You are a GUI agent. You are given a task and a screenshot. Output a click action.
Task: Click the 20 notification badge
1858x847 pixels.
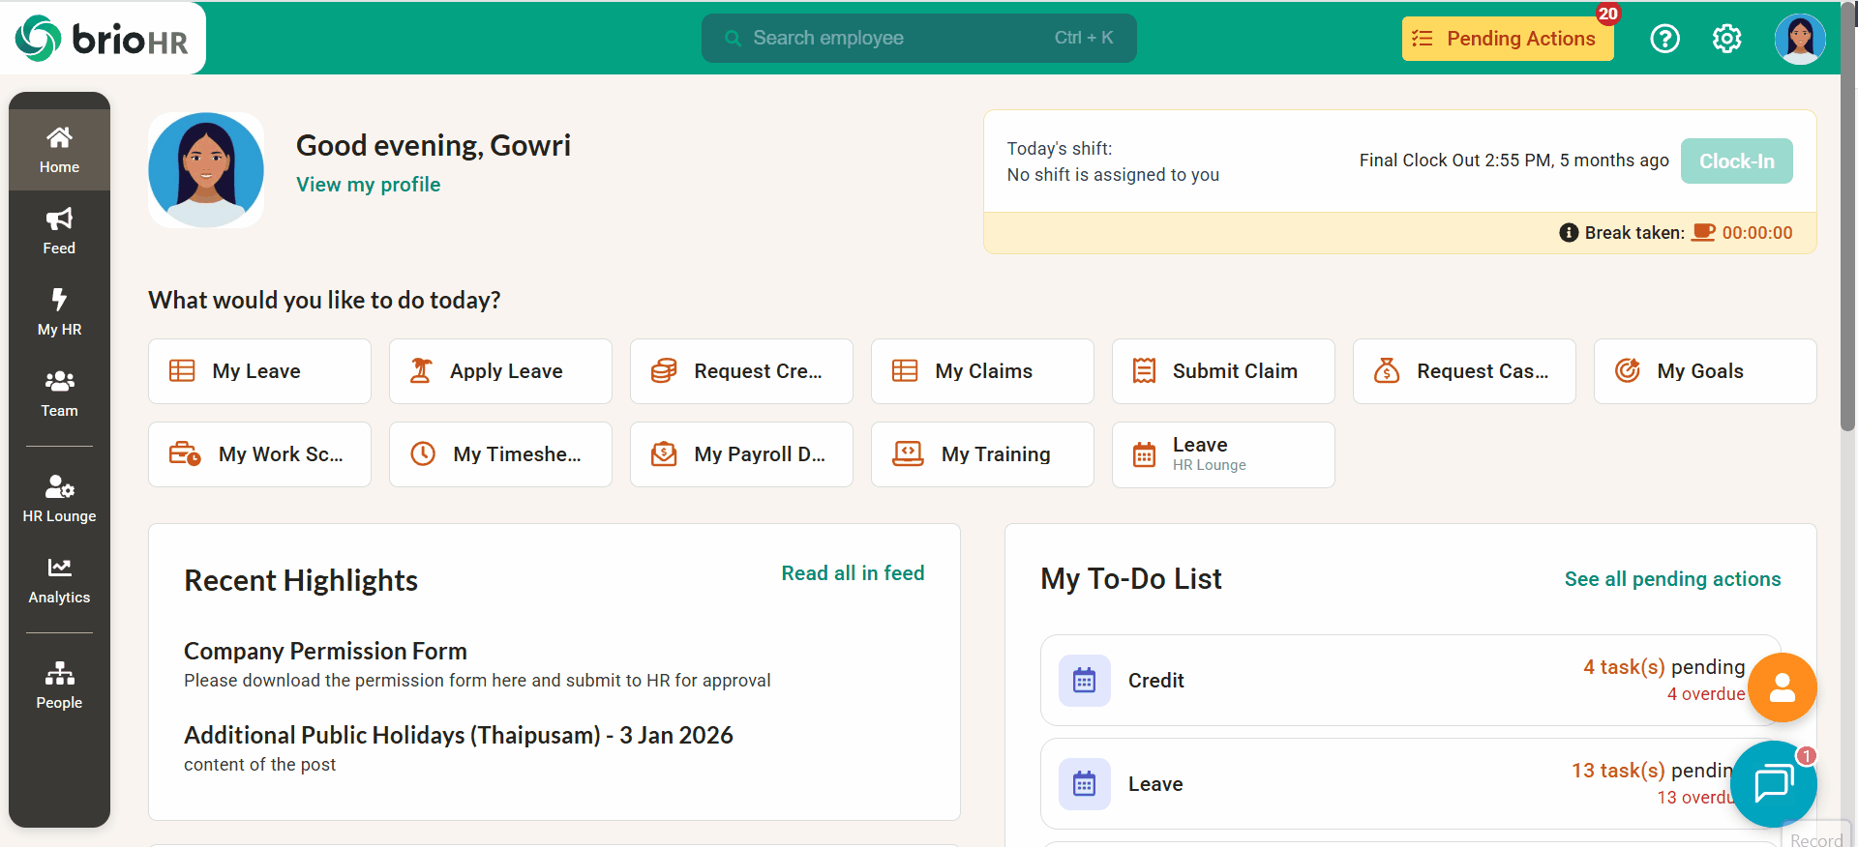[1607, 14]
